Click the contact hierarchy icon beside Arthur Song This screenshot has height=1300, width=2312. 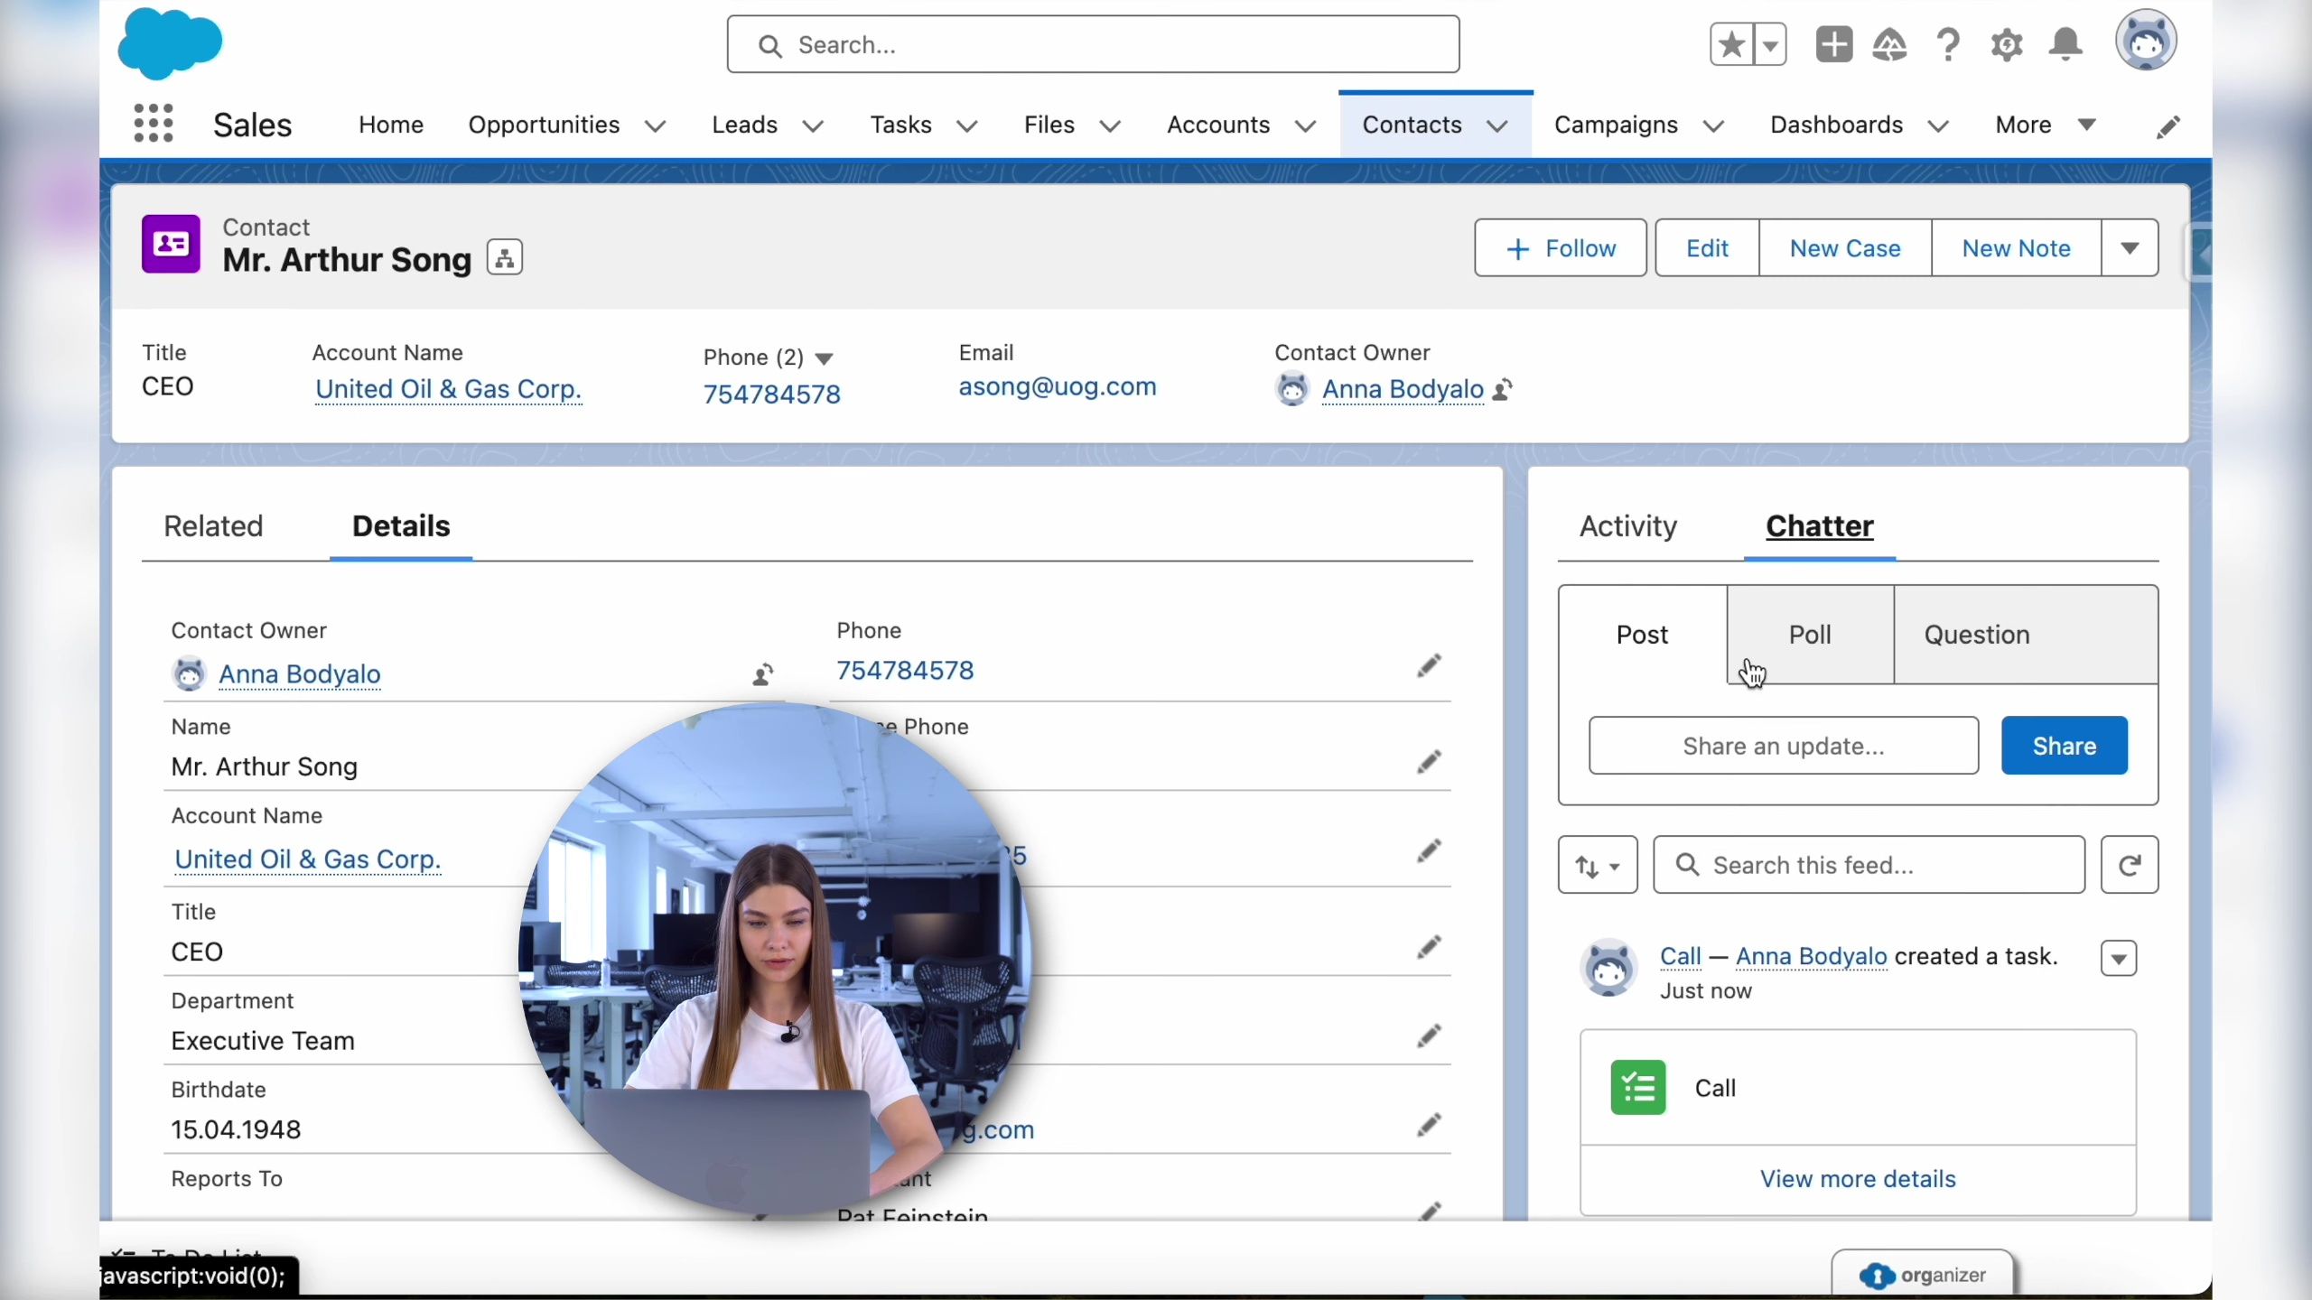point(505,258)
